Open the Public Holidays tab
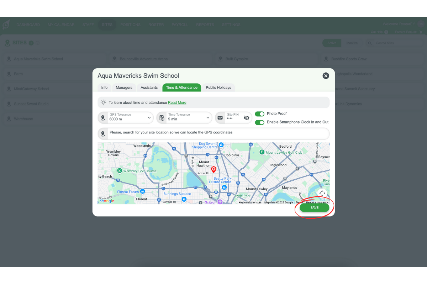Screen dimensions: 427x284 (x=218, y=87)
